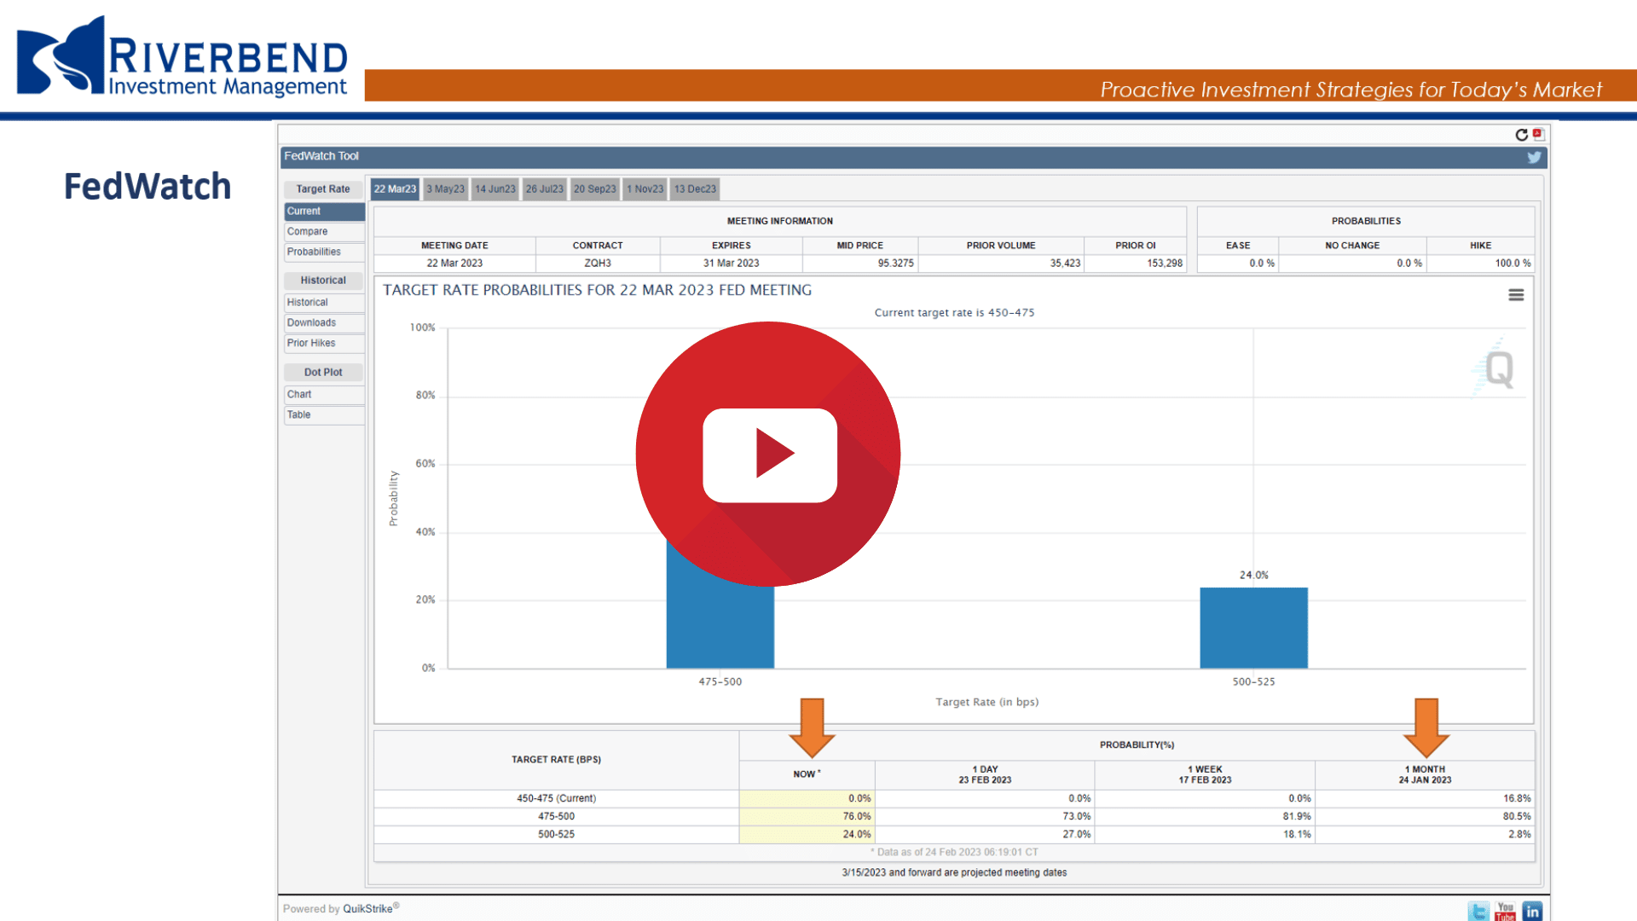Viewport: 1637px width, 921px height.
Task: Open the 20 Sep23 meeting tab
Action: (594, 189)
